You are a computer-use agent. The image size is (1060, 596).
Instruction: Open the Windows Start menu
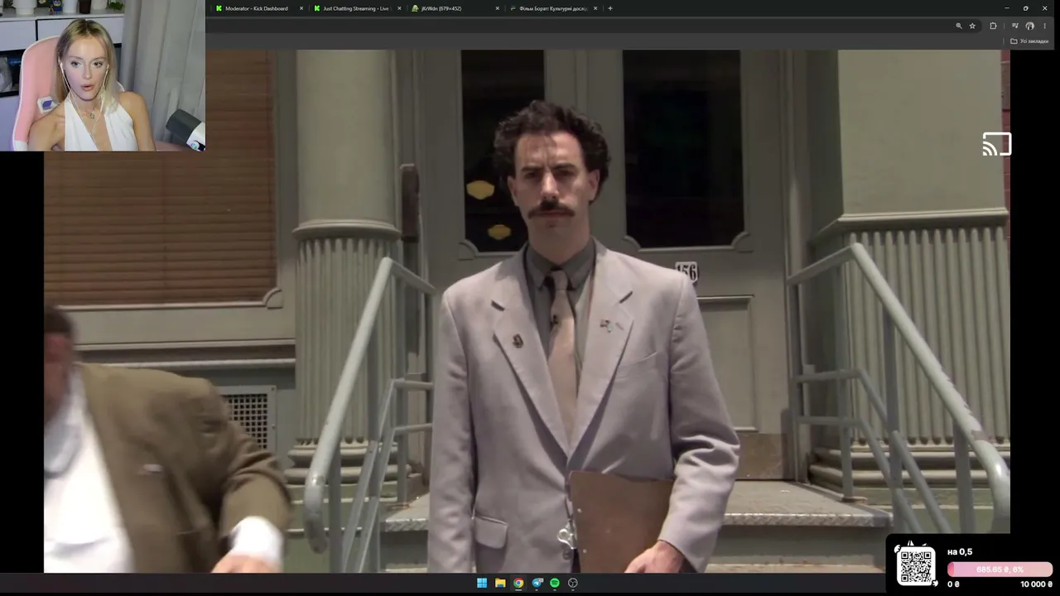point(482,583)
